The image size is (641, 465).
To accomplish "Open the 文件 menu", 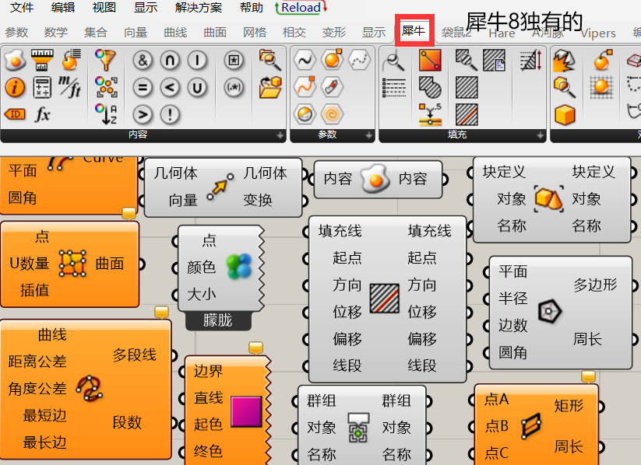I will [22, 7].
